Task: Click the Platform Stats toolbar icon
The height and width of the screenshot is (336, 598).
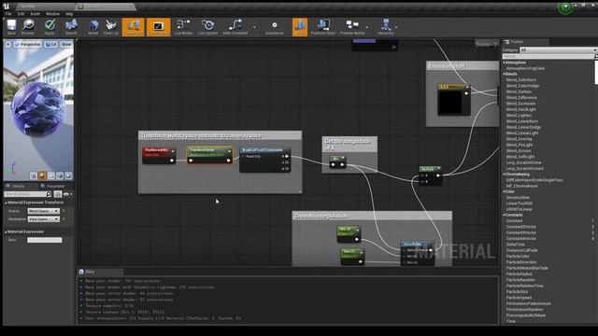Action: point(323,27)
